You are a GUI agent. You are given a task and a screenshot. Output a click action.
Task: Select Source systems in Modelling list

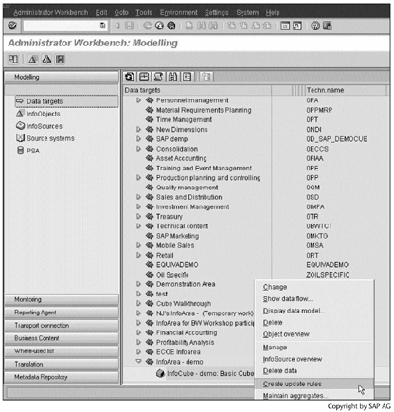point(45,138)
